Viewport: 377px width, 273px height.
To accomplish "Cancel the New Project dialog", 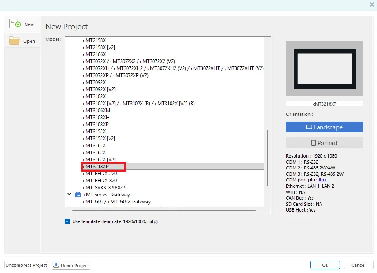I will tap(358, 265).
